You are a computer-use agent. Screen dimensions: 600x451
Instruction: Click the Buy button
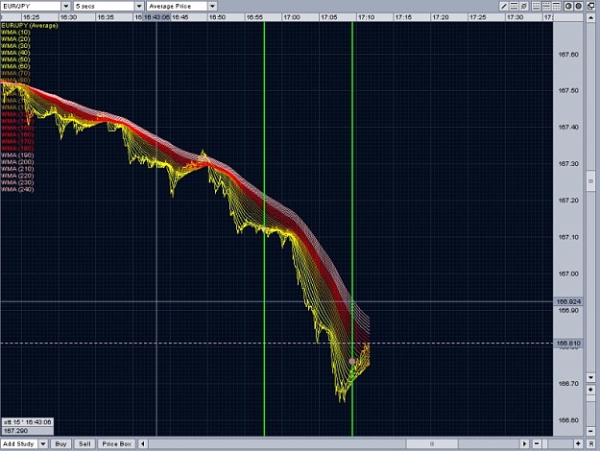pyautogui.click(x=60, y=443)
